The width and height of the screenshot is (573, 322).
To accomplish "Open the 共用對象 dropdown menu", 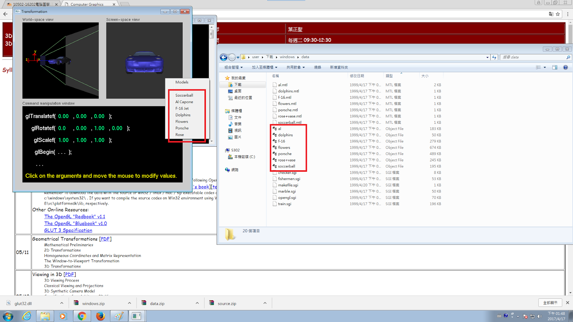I will (x=295, y=67).
